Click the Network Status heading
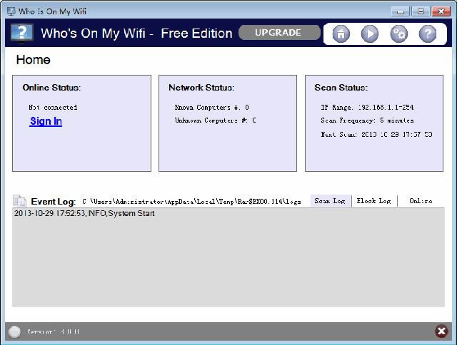Viewport: 457px width, 345px height. point(201,88)
